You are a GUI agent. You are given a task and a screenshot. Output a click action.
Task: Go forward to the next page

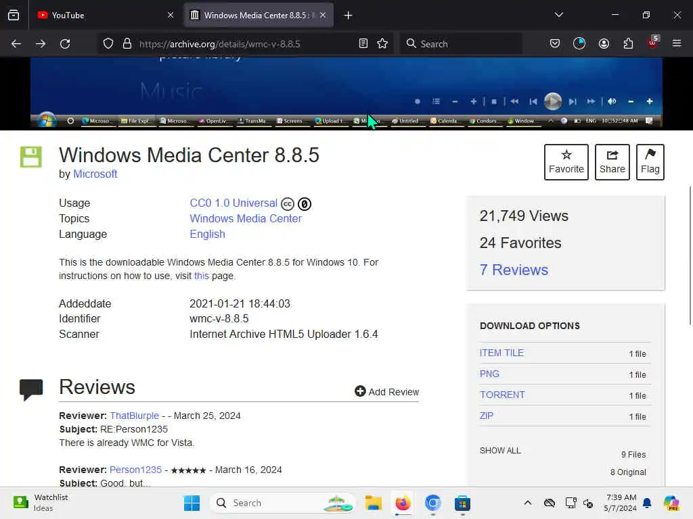(x=40, y=44)
